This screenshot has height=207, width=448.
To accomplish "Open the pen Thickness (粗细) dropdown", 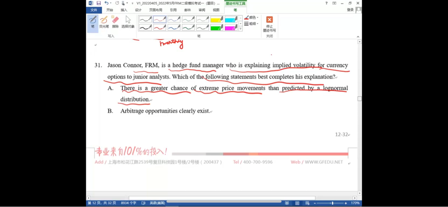I will tap(252, 24).
